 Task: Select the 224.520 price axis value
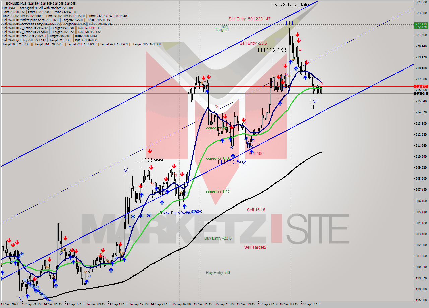(x=421, y=2)
